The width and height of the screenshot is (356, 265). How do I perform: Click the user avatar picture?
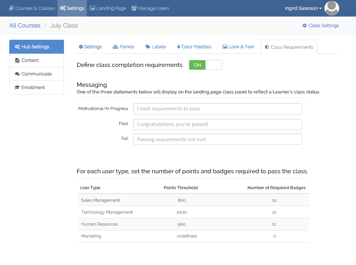(331, 8)
